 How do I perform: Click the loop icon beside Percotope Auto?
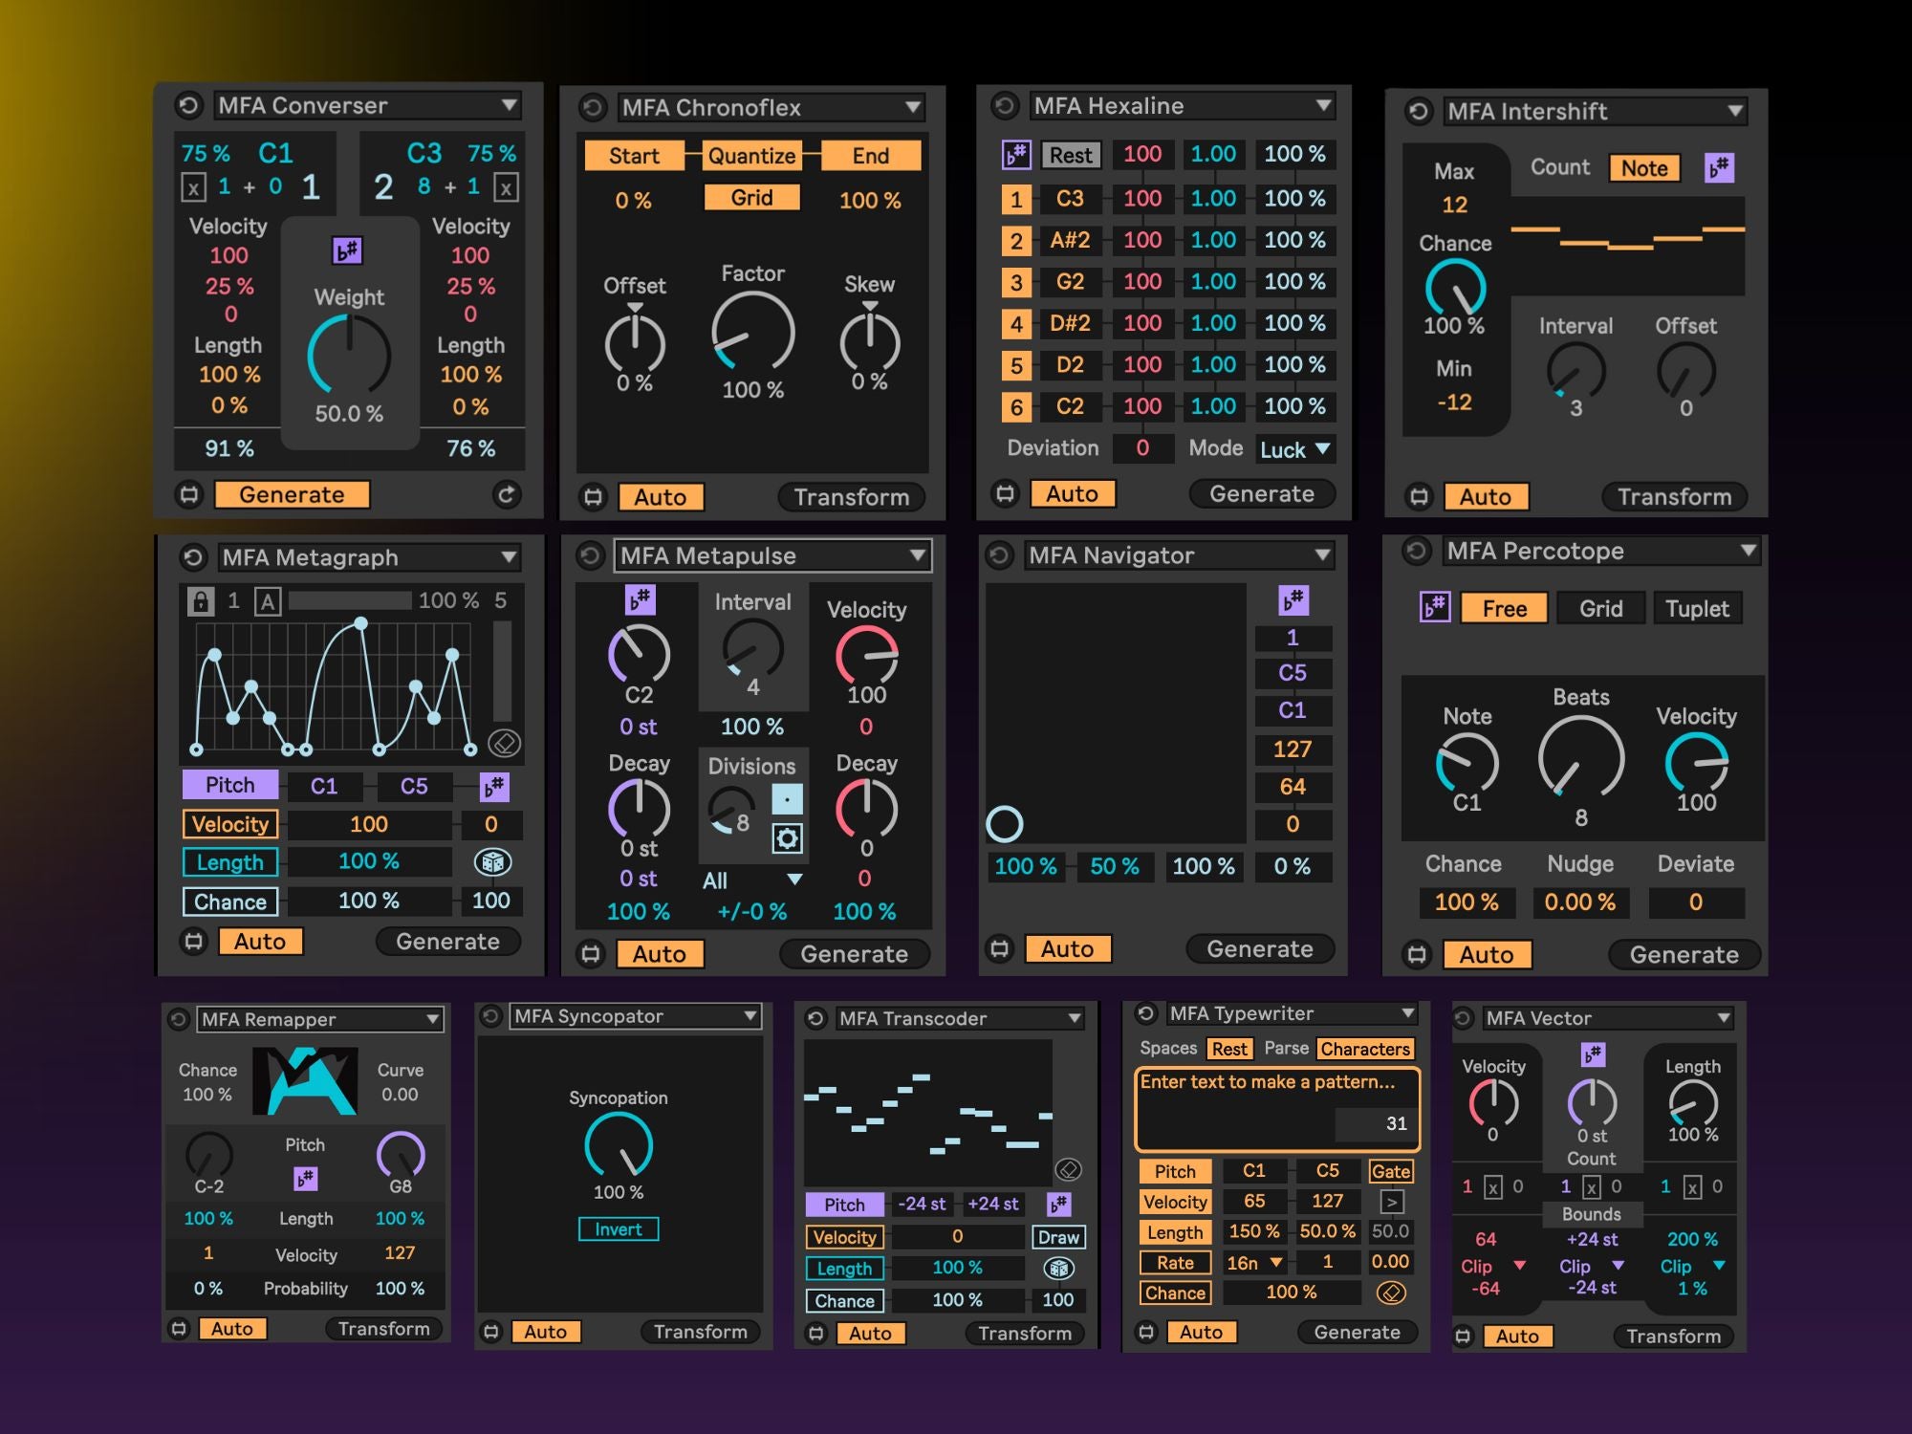(1417, 954)
